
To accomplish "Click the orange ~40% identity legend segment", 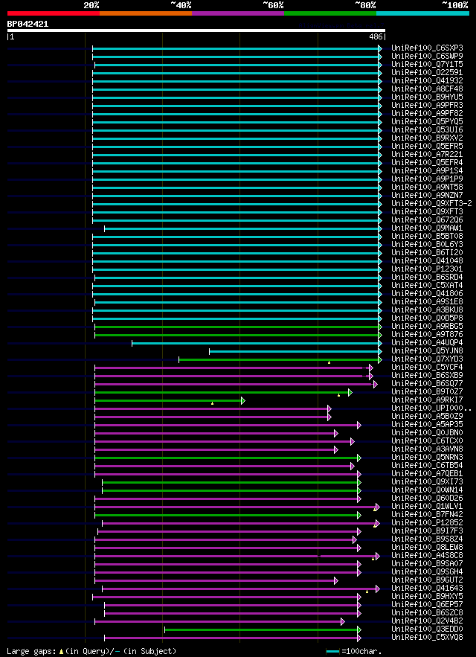I will point(146,13).
